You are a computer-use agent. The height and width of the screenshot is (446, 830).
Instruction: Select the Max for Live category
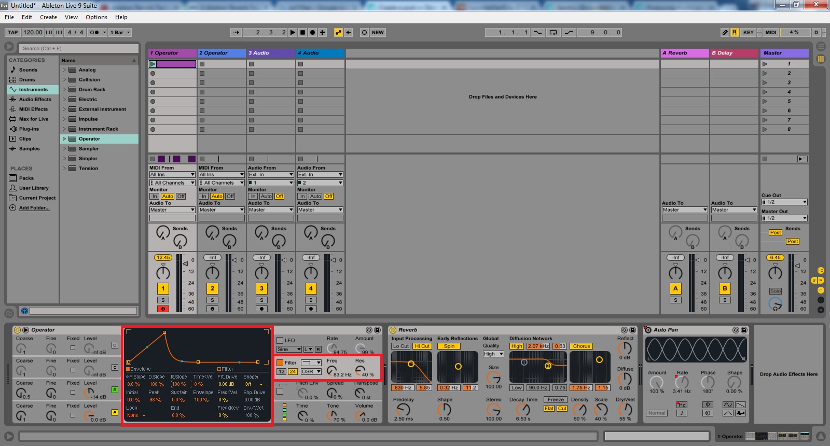click(x=34, y=119)
